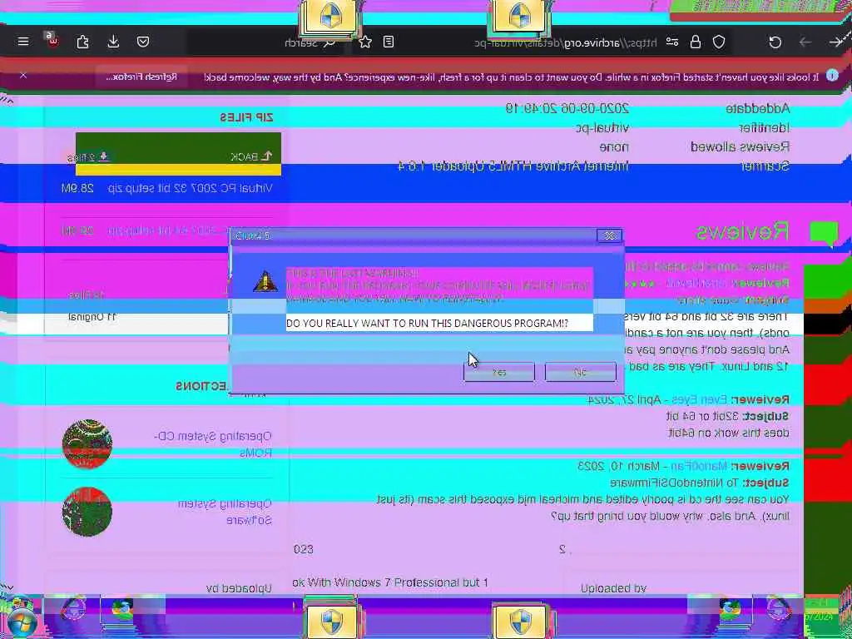Click the Refresh Firefox… button

[x=141, y=77]
